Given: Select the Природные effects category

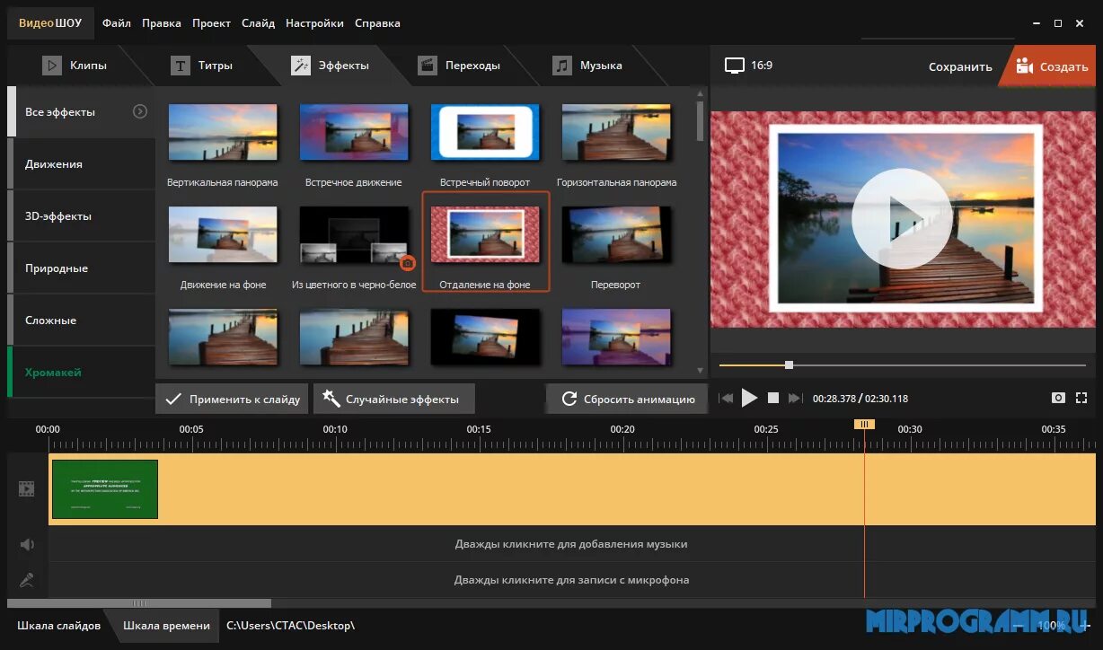Looking at the screenshot, I should coord(81,268).
